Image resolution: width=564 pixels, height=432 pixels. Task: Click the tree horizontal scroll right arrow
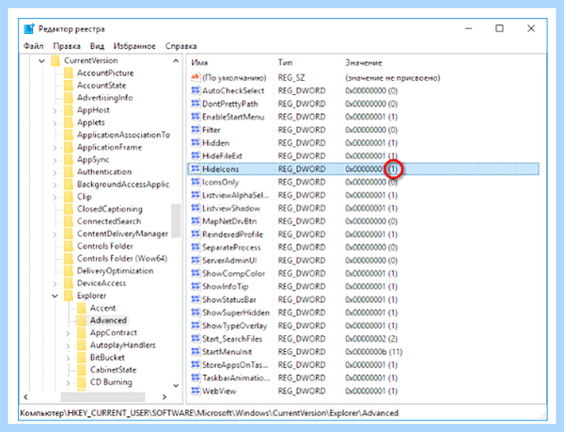tap(164, 397)
